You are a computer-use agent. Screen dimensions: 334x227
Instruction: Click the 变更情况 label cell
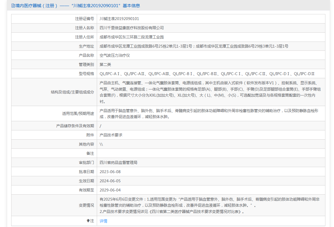tap(54, 205)
